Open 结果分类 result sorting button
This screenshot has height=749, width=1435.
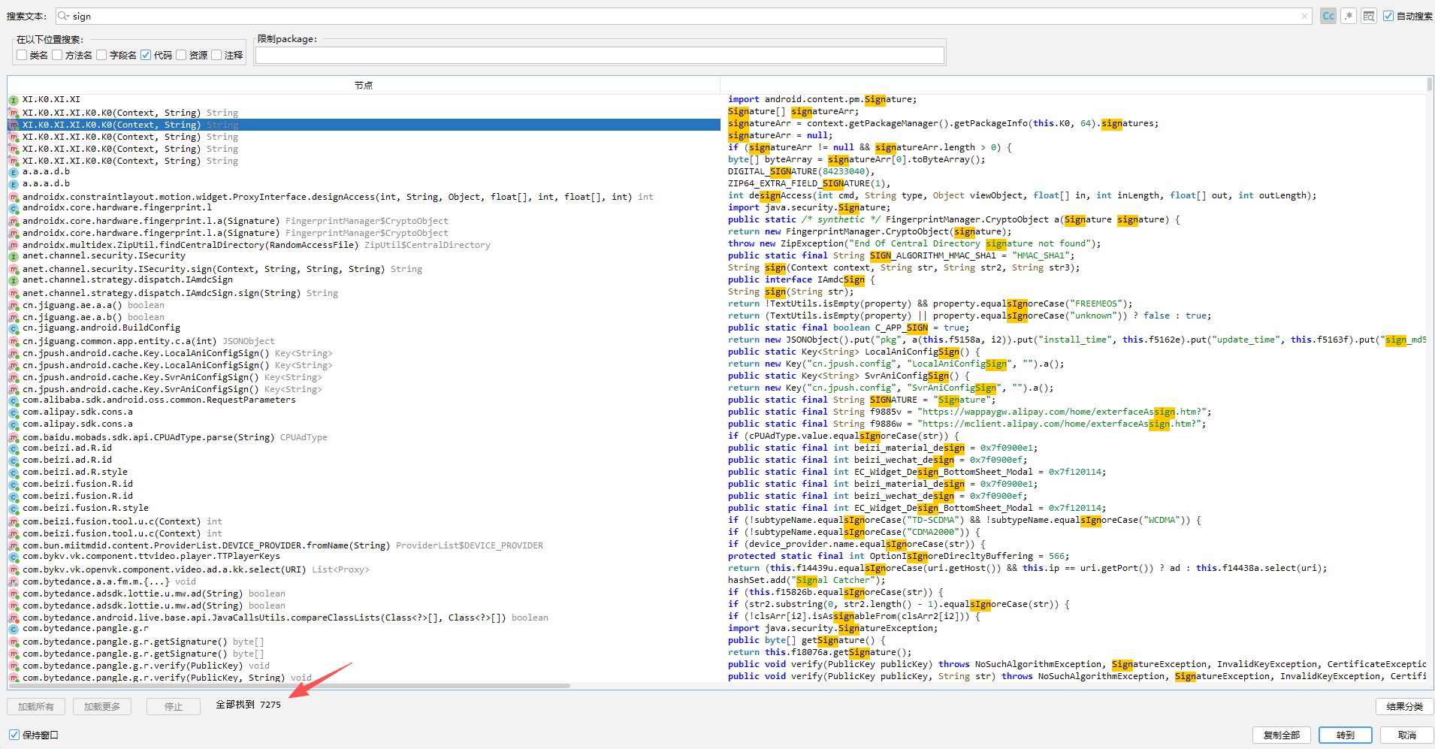pyautogui.click(x=1404, y=706)
